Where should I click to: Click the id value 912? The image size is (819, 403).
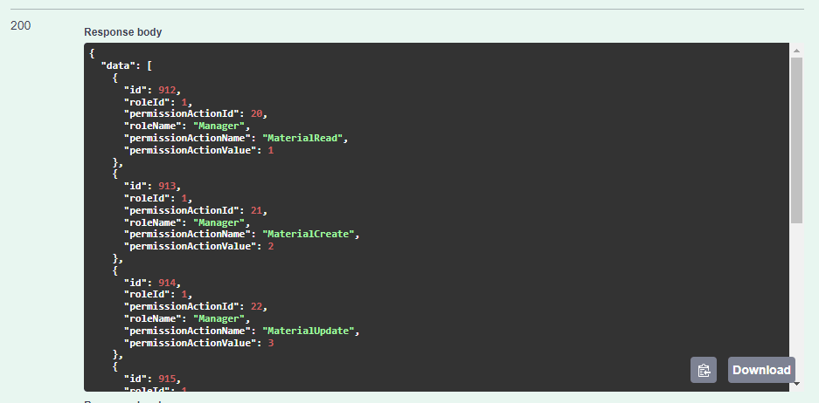167,90
